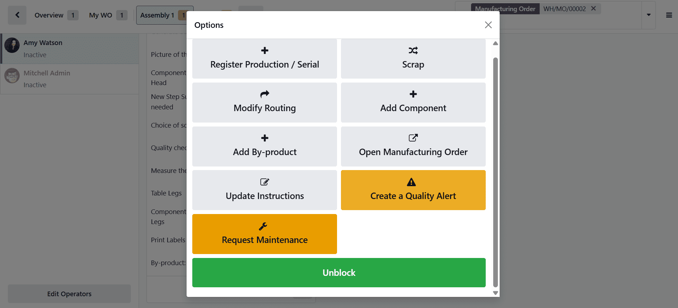
Task: Select operator Mitchell Admin
Action: pos(70,79)
